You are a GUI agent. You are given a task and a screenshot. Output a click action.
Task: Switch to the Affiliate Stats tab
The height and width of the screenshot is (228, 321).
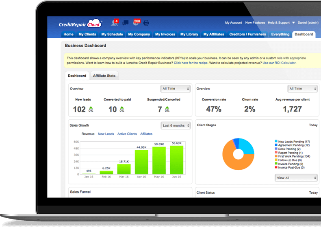[104, 76]
